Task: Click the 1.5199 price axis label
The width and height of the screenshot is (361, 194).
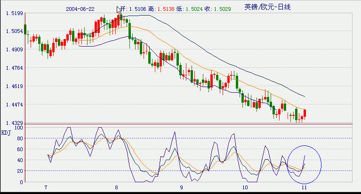Action: 15,13
